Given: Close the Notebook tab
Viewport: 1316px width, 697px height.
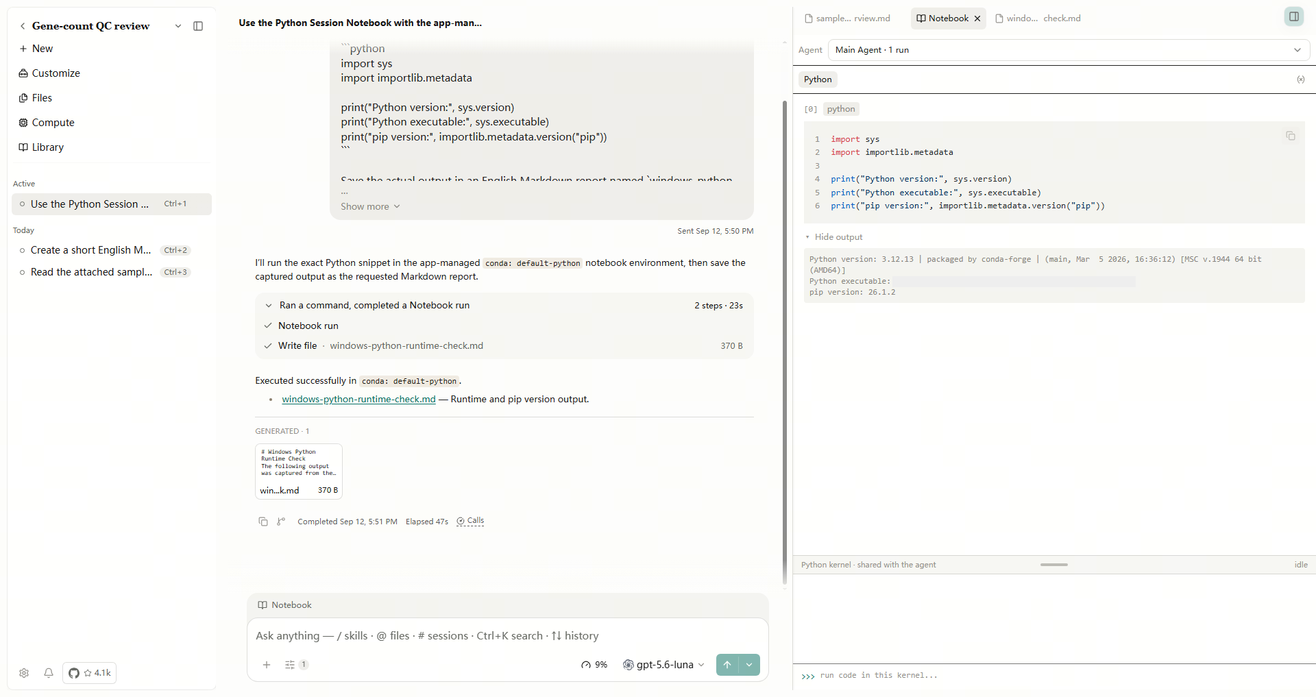Looking at the screenshot, I should [977, 19].
